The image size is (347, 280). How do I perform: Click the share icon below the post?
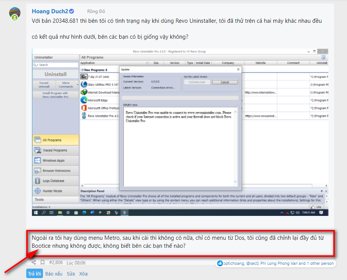click(34, 262)
